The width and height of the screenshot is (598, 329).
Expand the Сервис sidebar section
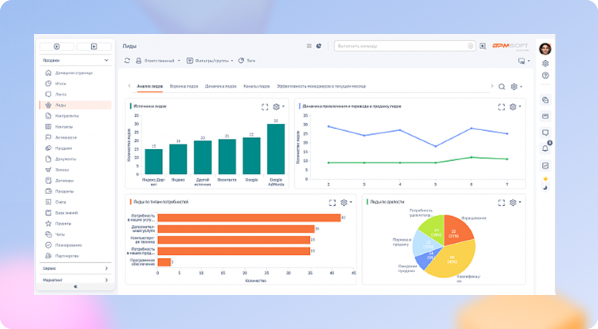click(75, 268)
